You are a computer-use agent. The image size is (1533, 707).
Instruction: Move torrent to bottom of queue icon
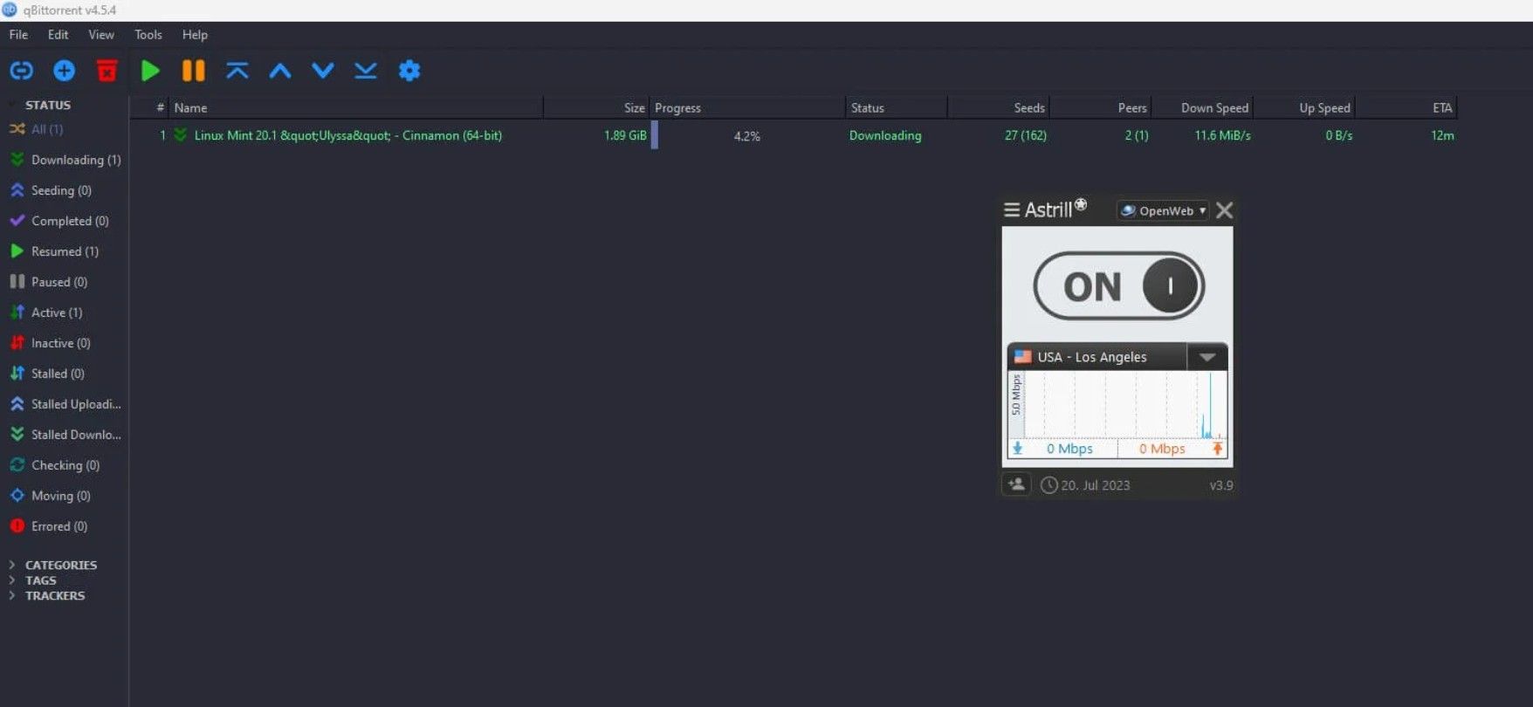click(365, 71)
